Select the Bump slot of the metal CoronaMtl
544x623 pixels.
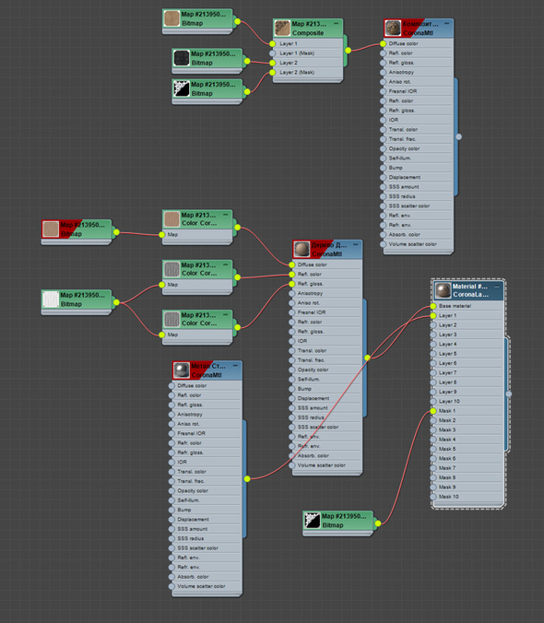pos(206,510)
